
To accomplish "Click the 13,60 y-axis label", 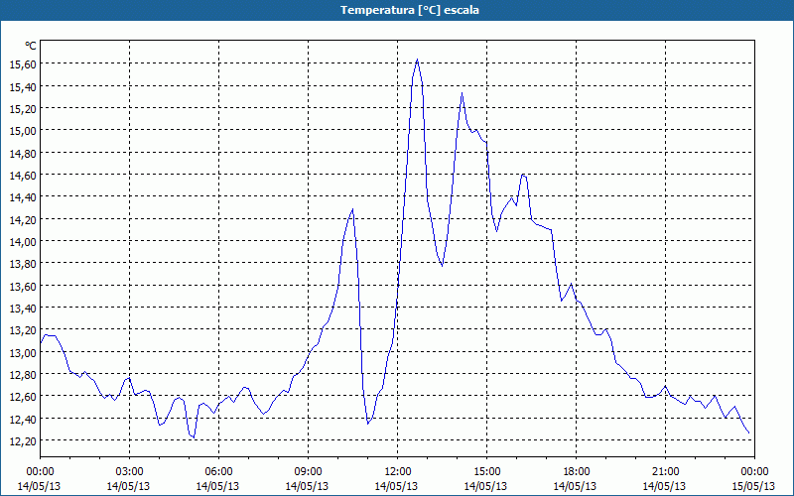I will (23, 286).
